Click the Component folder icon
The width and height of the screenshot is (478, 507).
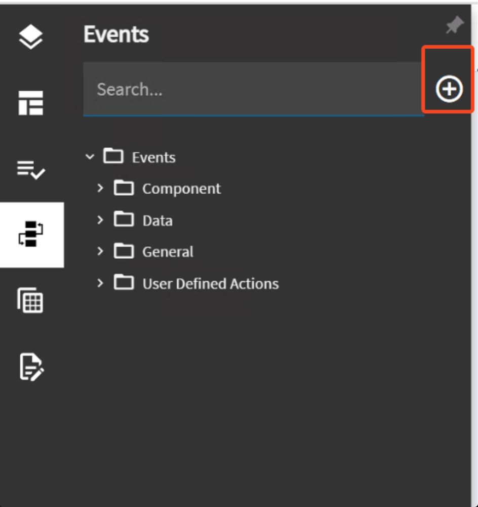123,188
